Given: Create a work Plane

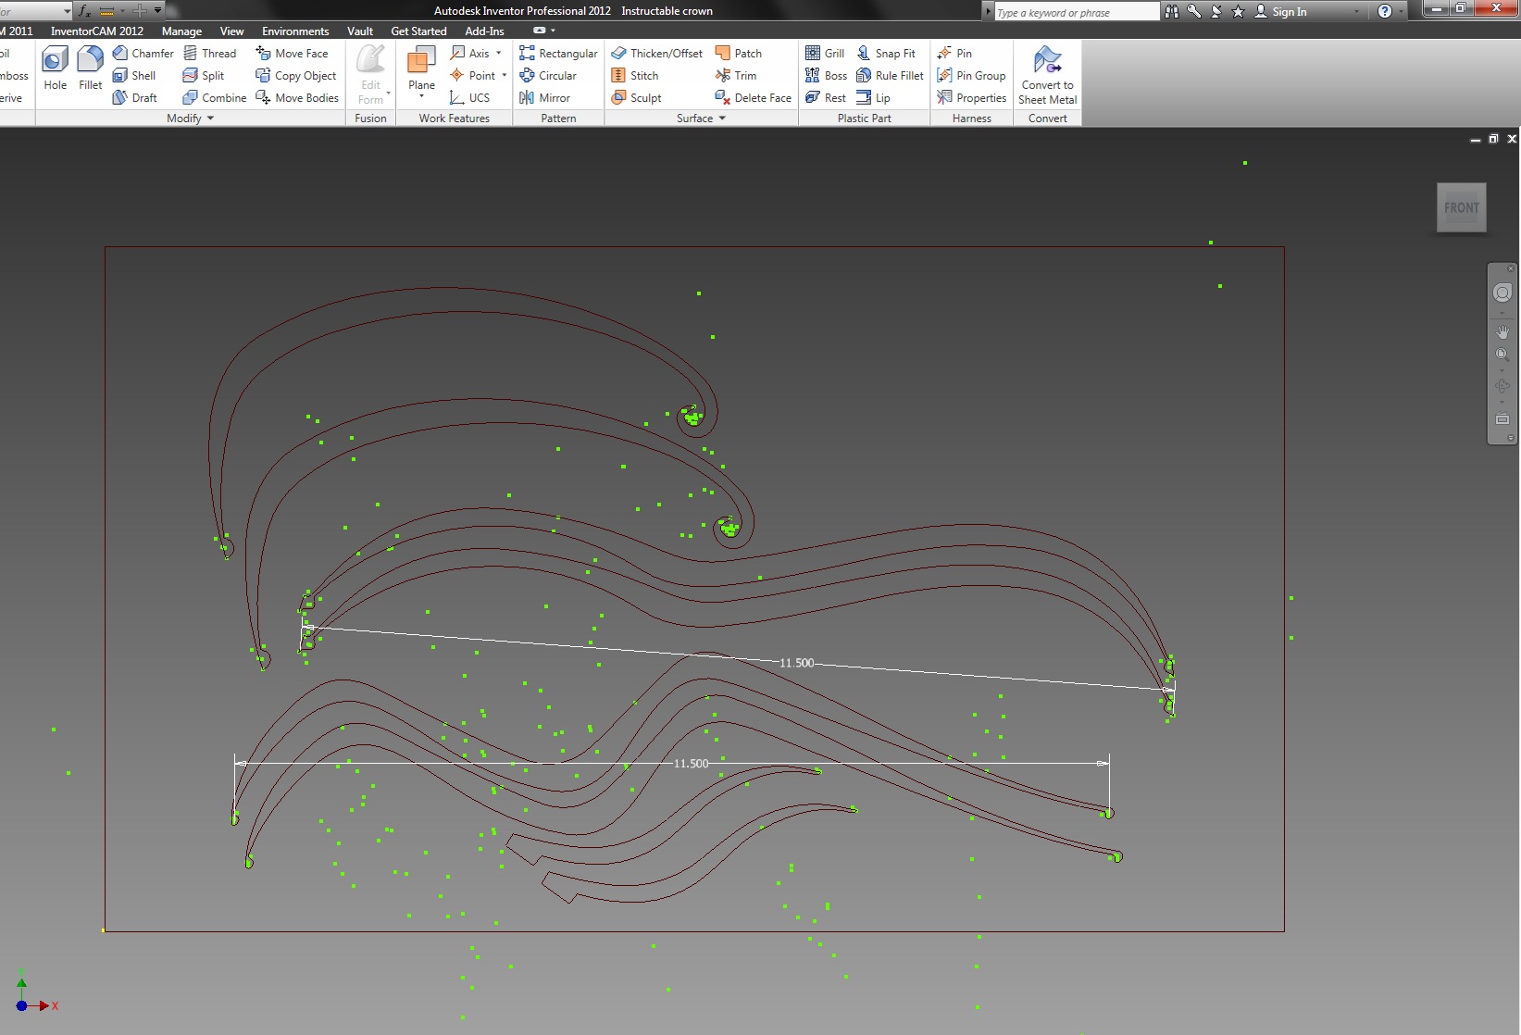Looking at the screenshot, I should click(x=421, y=67).
